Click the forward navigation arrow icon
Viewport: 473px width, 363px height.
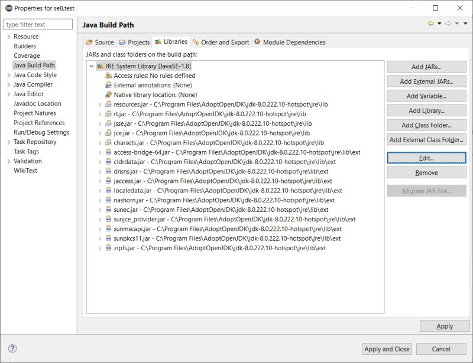[448, 24]
